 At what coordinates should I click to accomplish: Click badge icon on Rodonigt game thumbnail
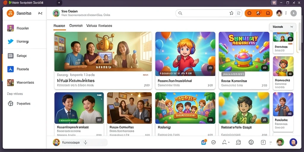[x=210, y=120]
